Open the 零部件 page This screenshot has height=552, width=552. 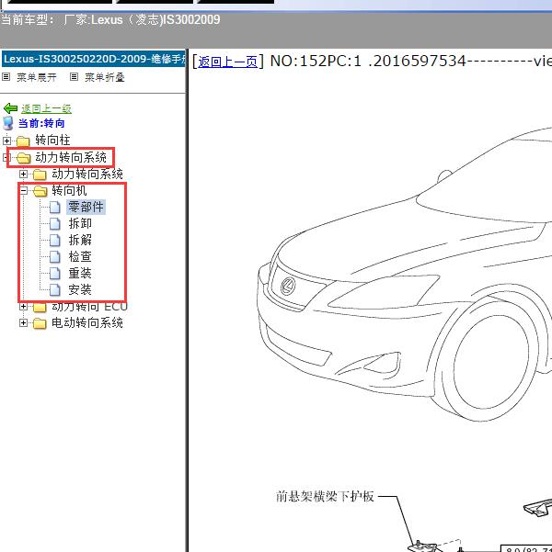click(86, 207)
